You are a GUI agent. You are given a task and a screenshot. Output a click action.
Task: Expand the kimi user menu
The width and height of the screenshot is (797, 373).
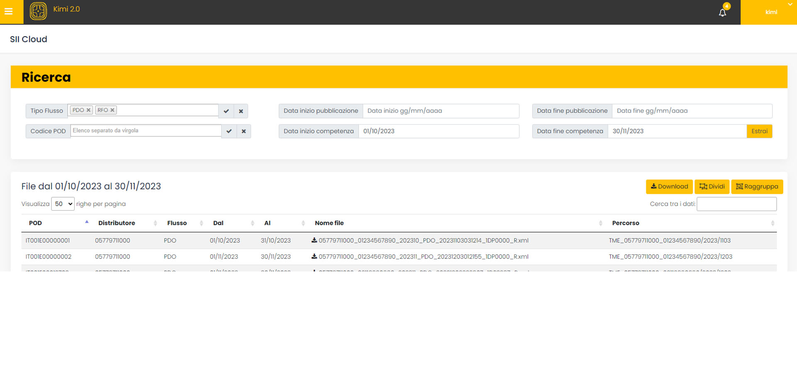[771, 12]
